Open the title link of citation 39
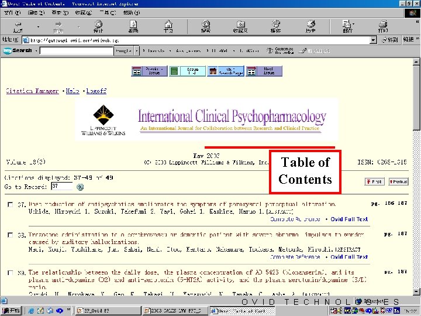 coord(198,280)
